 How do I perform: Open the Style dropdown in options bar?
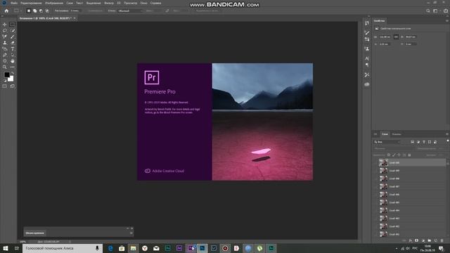tap(131, 11)
